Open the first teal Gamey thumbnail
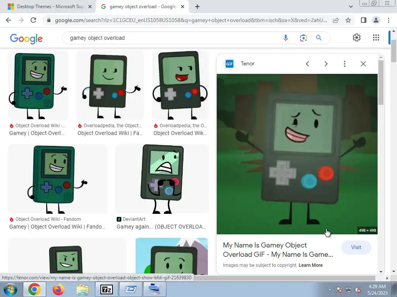This screenshot has width=397, height=297. [38, 85]
